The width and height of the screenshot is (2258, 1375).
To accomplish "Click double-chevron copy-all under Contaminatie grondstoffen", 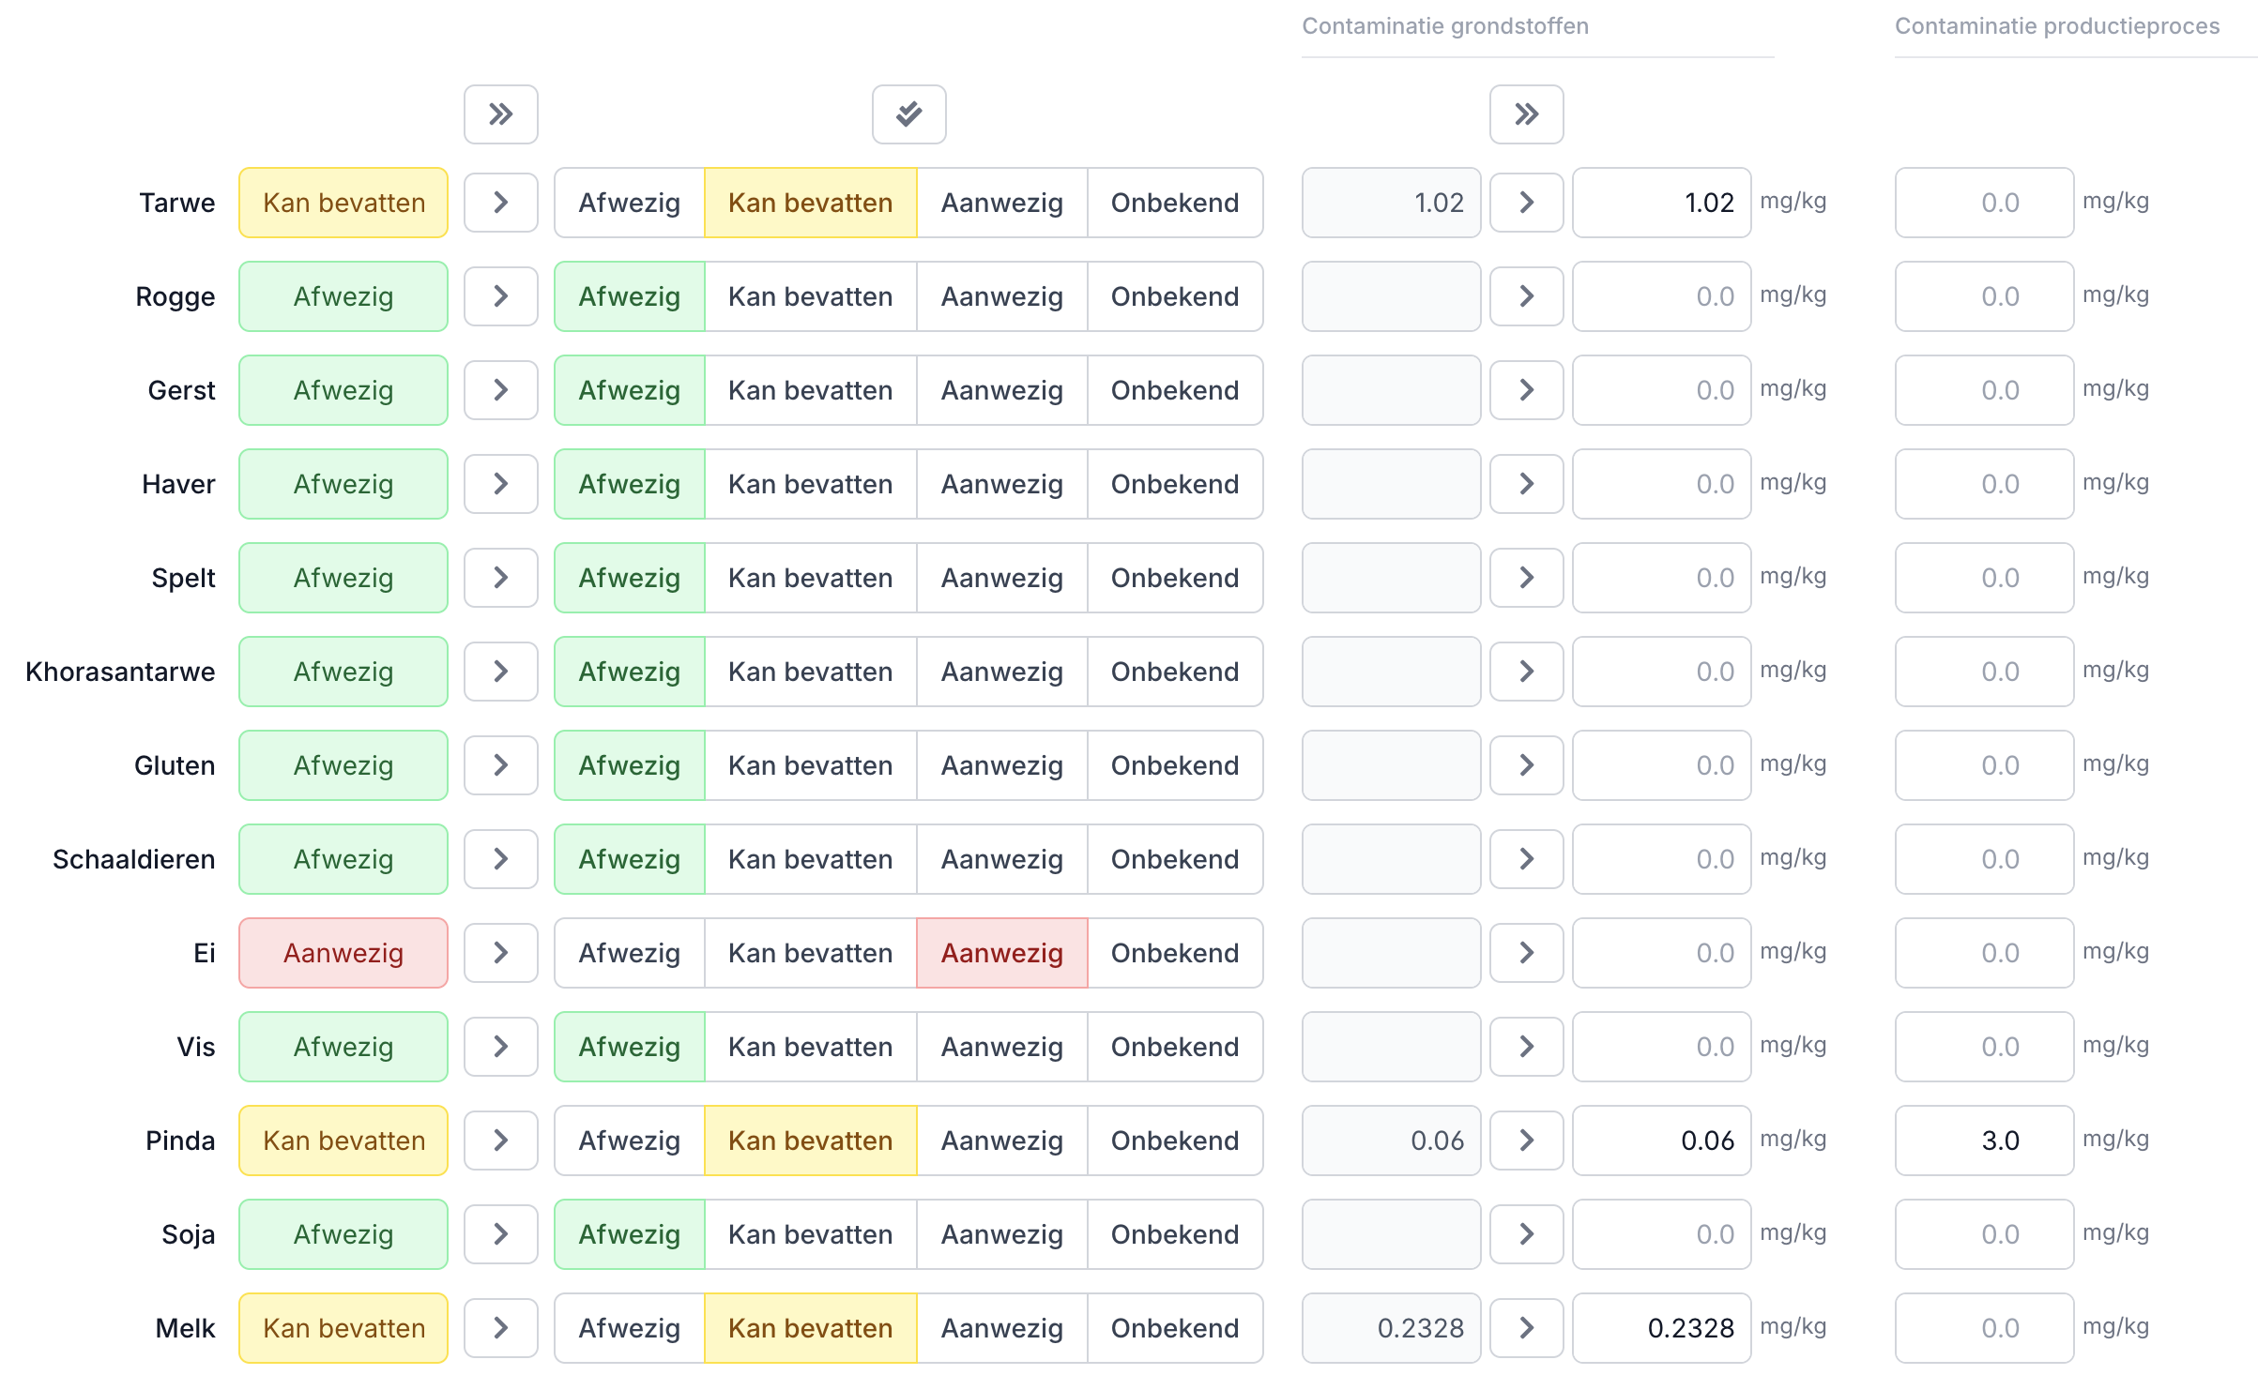I will pos(1526,114).
